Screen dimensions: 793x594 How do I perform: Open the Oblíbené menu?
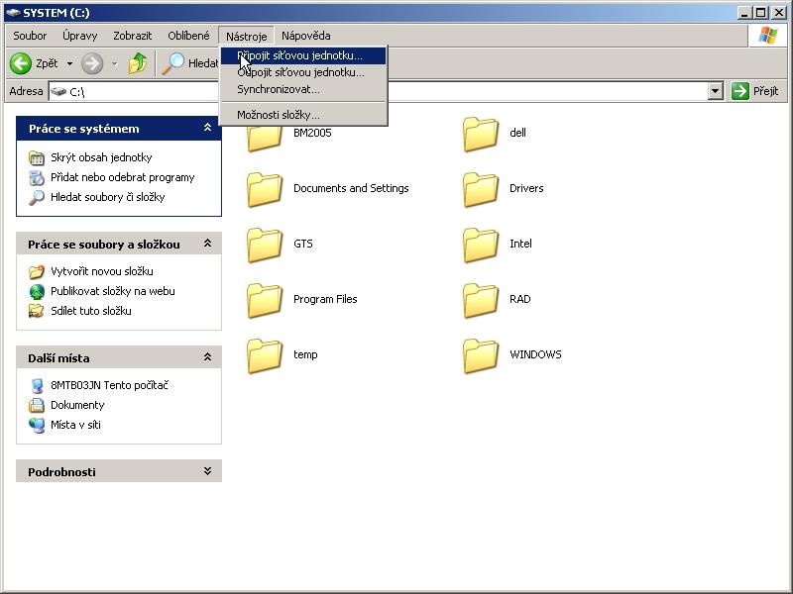188,36
